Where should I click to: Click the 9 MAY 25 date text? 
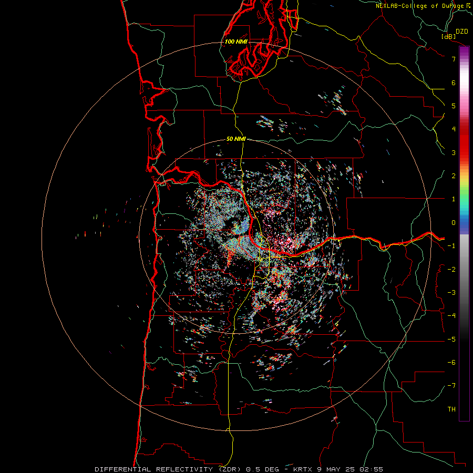337,469
